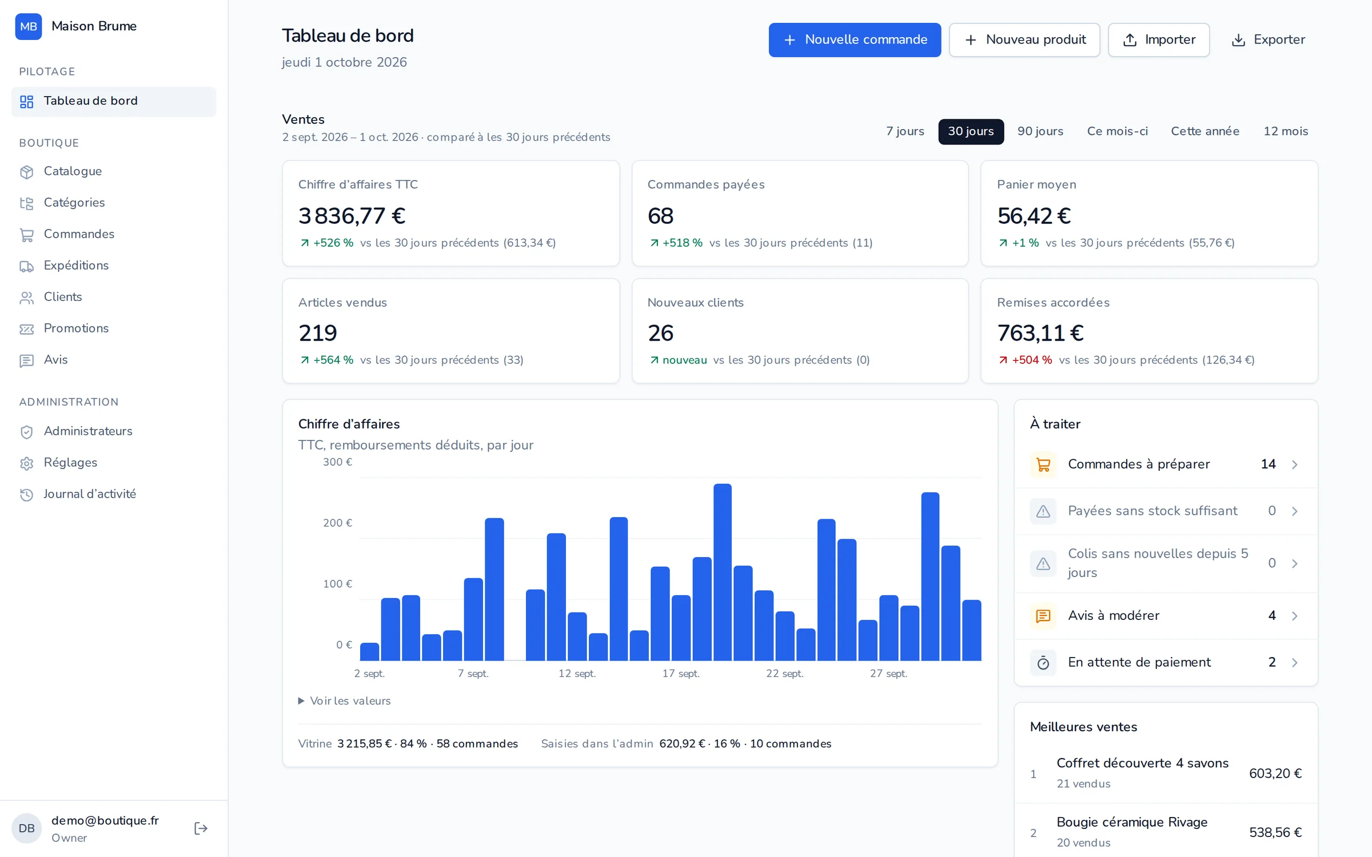
Task: Switch to Ce mois-ci period
Action: click(x=1117, y=131)
